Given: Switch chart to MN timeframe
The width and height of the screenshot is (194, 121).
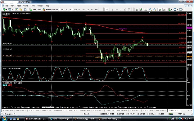Looking at the screenshot, I should 96,10.
